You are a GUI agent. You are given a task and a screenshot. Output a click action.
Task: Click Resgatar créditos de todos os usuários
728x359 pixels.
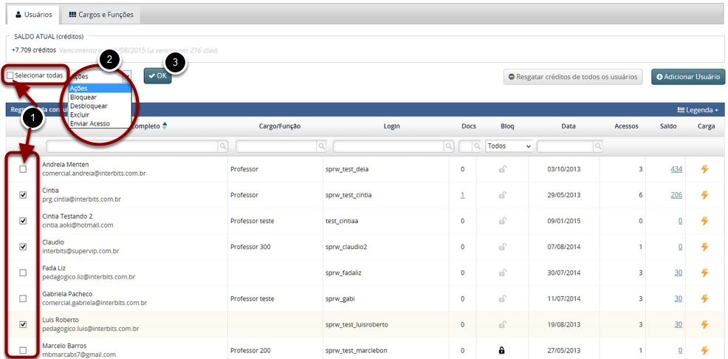[573, 77]
